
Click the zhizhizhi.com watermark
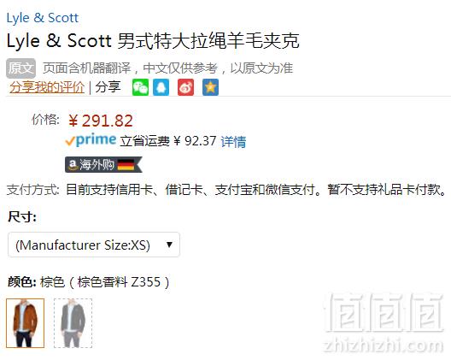[384, 345]
